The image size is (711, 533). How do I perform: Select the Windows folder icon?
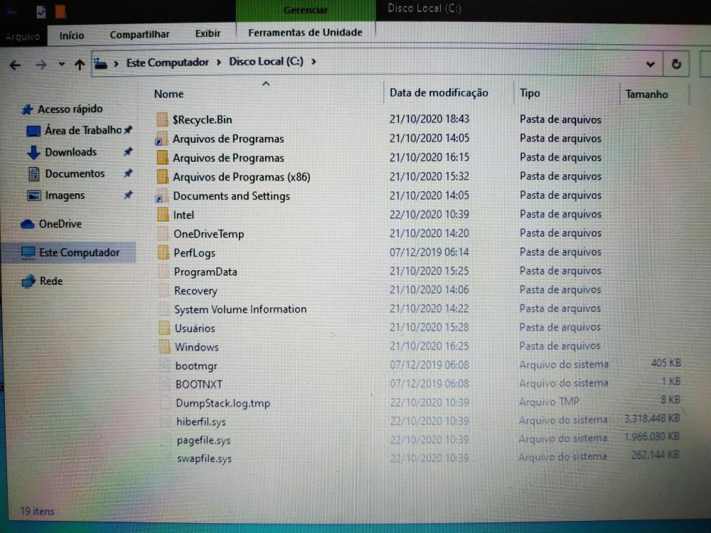[x=165, y=348]
